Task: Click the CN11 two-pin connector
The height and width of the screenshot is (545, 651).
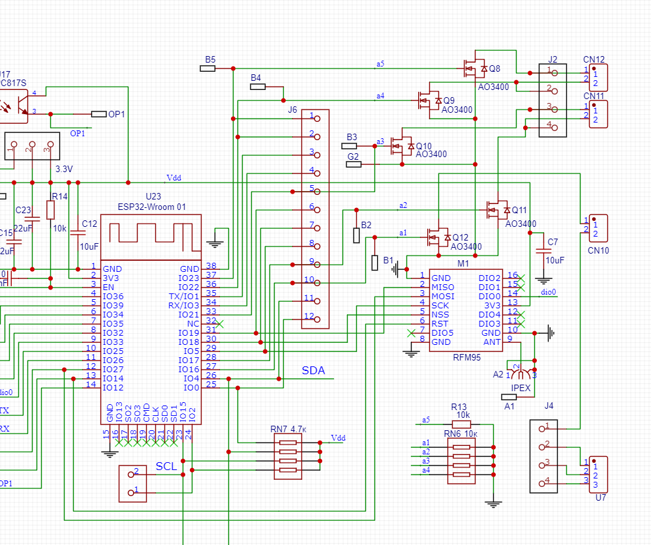Action: pos(598,114)
